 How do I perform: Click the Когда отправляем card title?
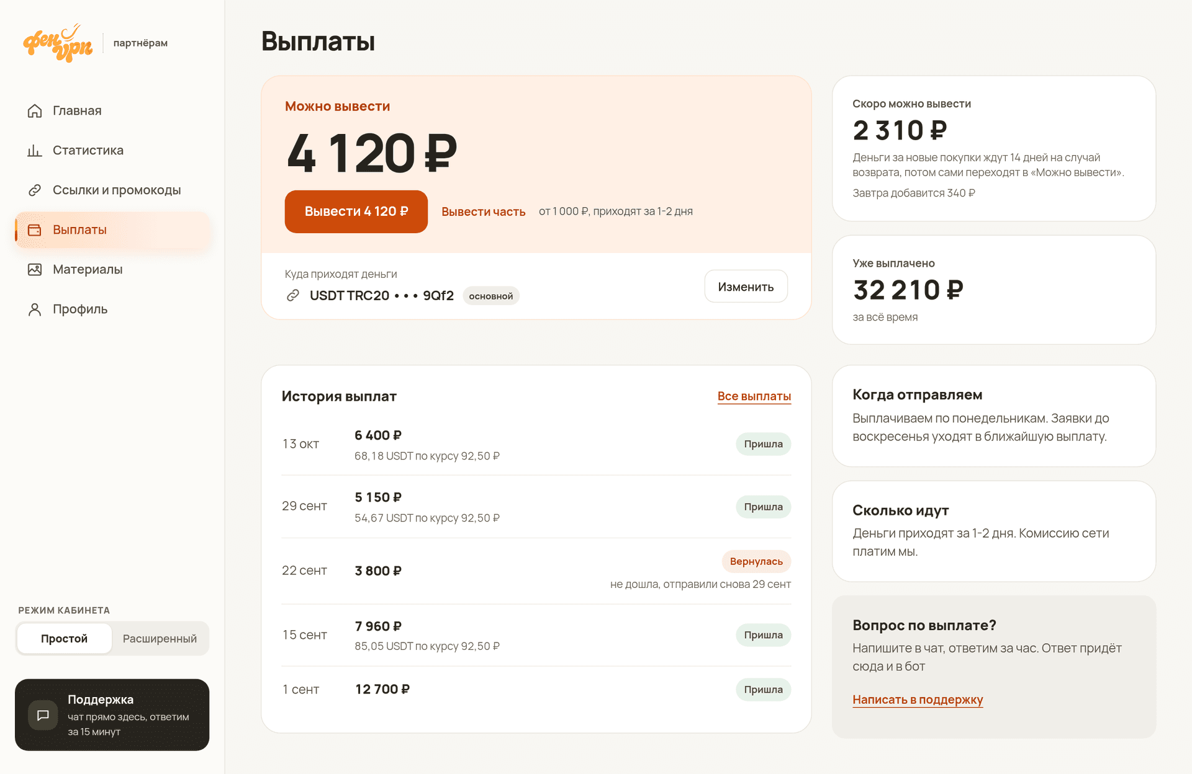click(917, 394)
